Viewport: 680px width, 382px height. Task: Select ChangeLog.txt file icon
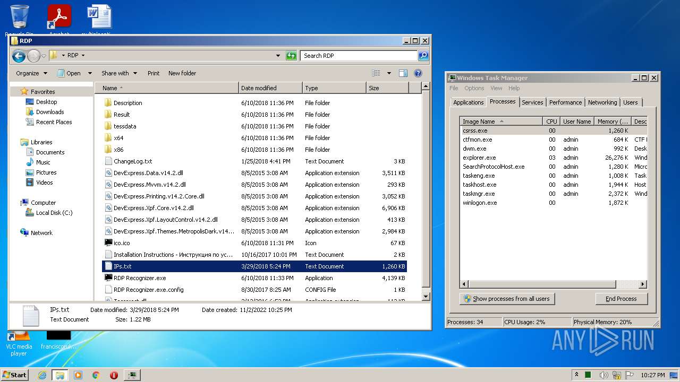click(x=108, y=161)
